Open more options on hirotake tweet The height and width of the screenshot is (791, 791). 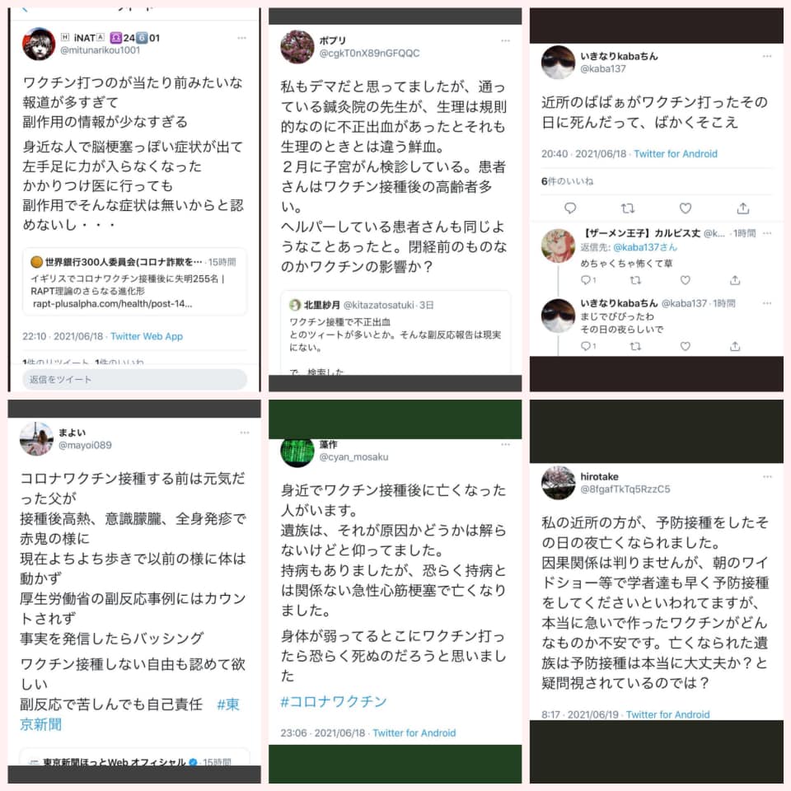(x=767, y=476)
